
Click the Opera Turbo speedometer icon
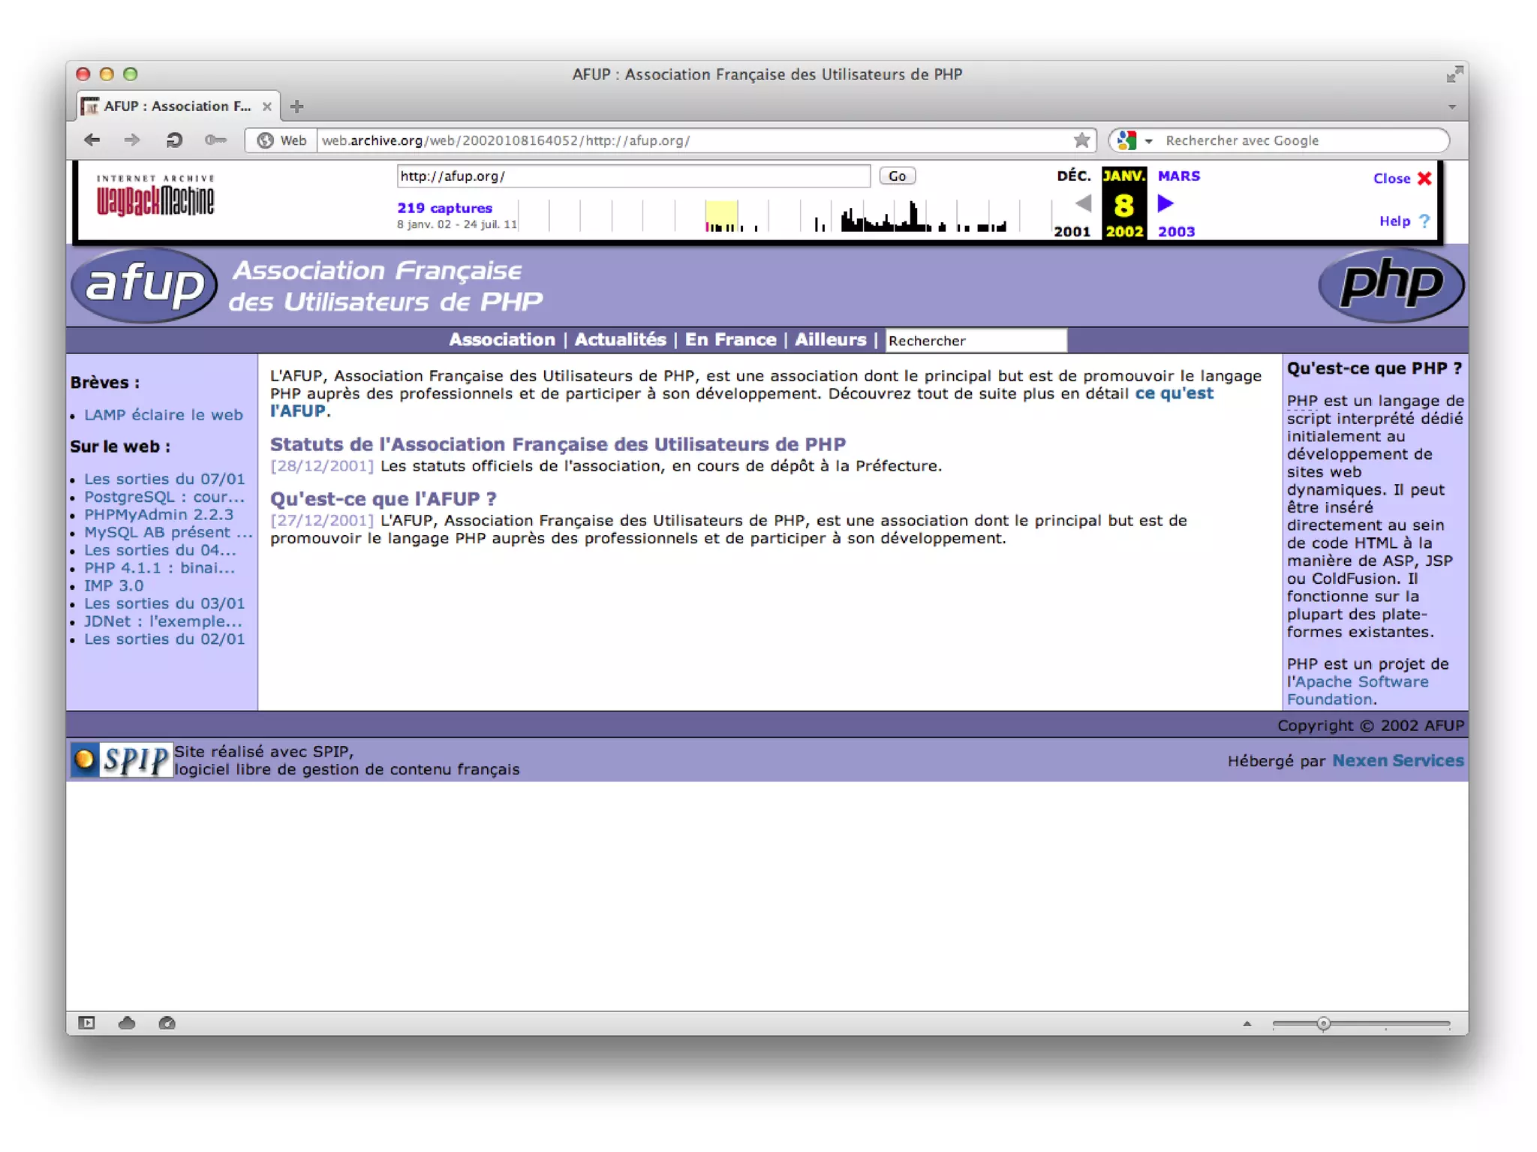(167, 1023)
